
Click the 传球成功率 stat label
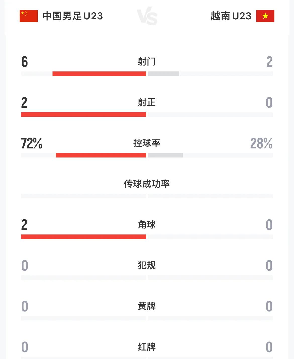(x=147, y=184)
